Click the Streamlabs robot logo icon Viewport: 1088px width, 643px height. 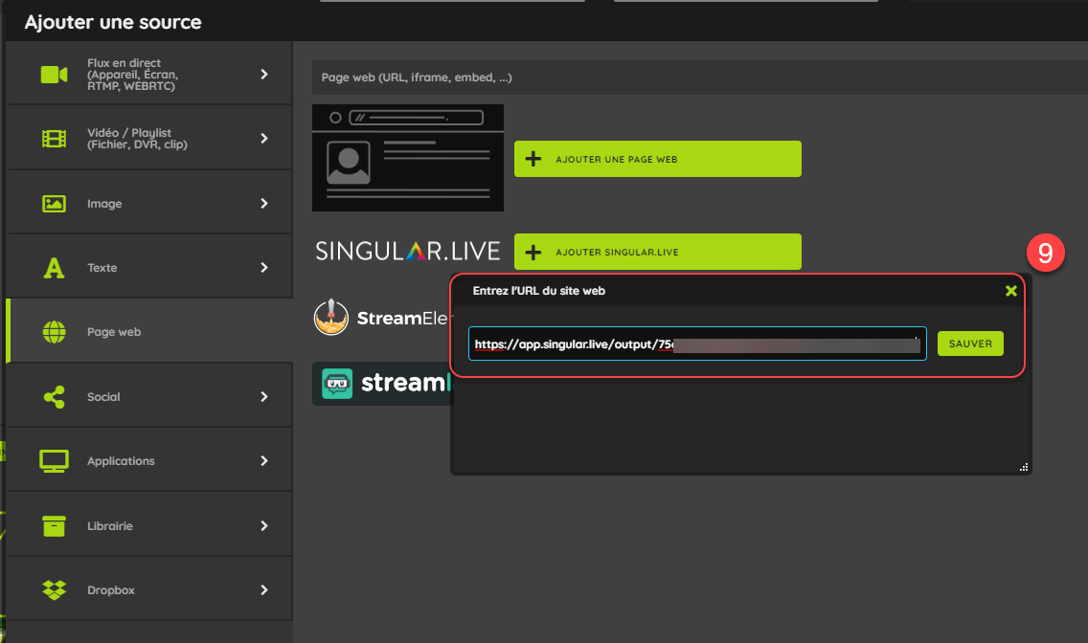pyautogui.click(x=337, y=383)
